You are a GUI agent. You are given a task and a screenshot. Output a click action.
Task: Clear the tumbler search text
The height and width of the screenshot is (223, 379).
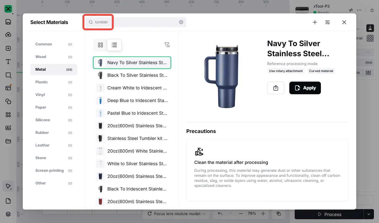click(x=181, y=22)
